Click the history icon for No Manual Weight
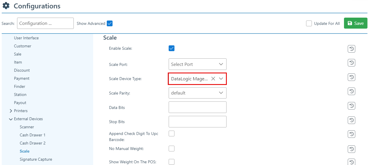This screenshot has width=368, height=165. click(351, 149)
